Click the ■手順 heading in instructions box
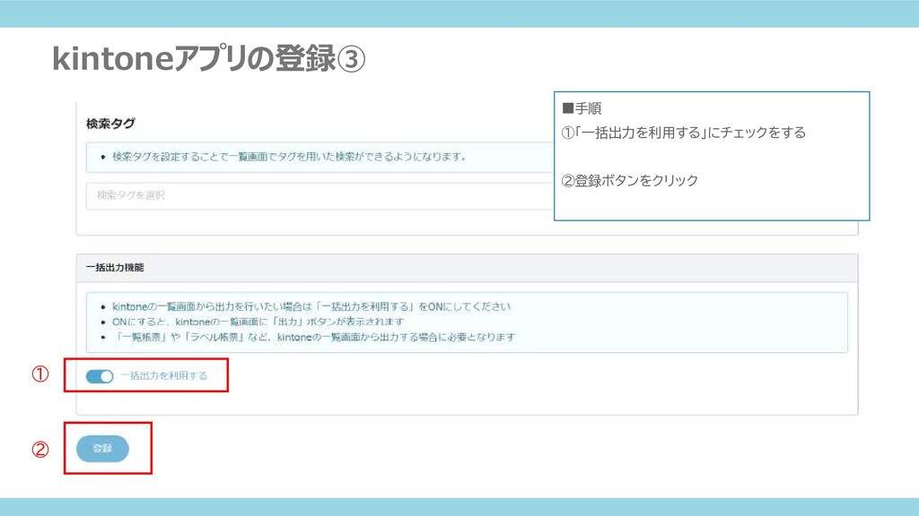919x516 pixels. click(582, 108)
